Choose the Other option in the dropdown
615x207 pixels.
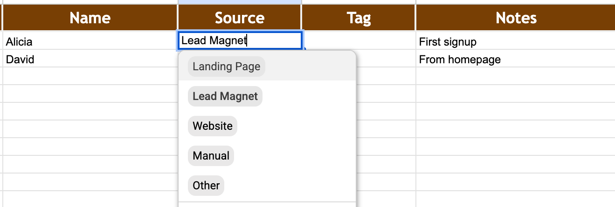pos(206,186)
